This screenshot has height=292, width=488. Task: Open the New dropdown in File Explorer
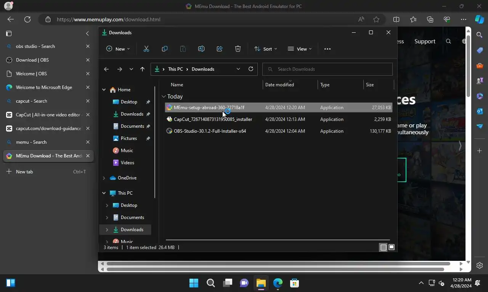[x=118, y=49]
